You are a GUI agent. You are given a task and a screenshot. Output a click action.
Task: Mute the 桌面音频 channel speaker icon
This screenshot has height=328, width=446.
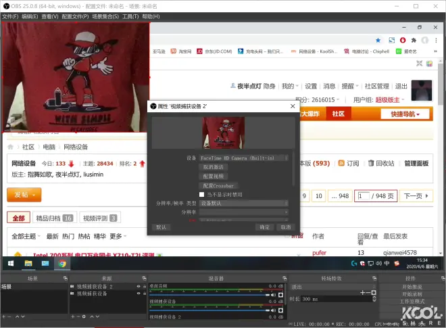274,295
